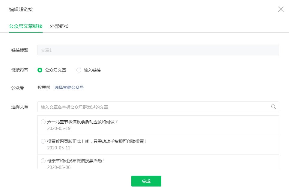Select the 输入链接 radio option
289x191 pixels.
coord(79,70)
